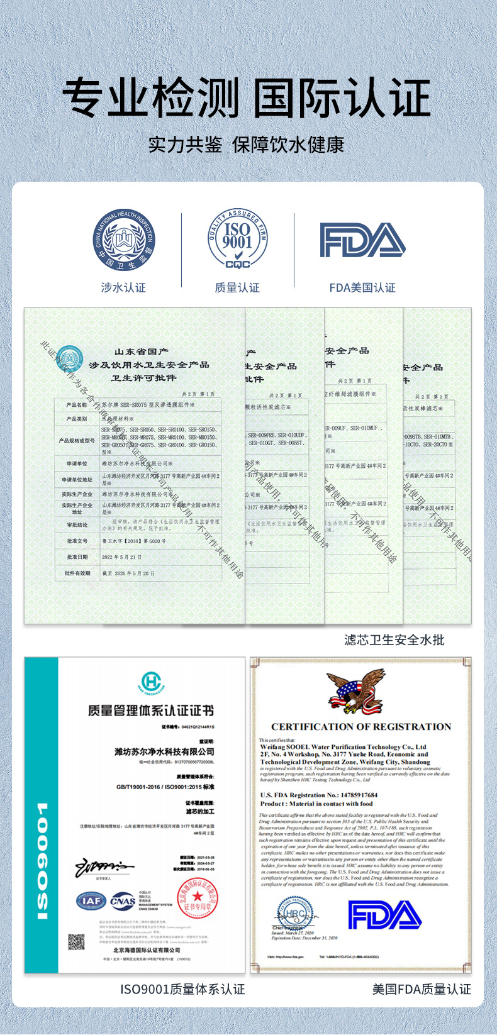
Task: Click the FDA美国认证 label
Action: click(362, 287)
